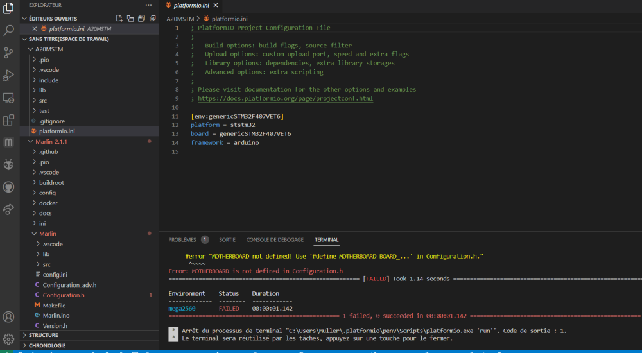Open Configuration.h in the file tree
The width and height of the screenshot is (642, 353).
click(x=64, y=295)
